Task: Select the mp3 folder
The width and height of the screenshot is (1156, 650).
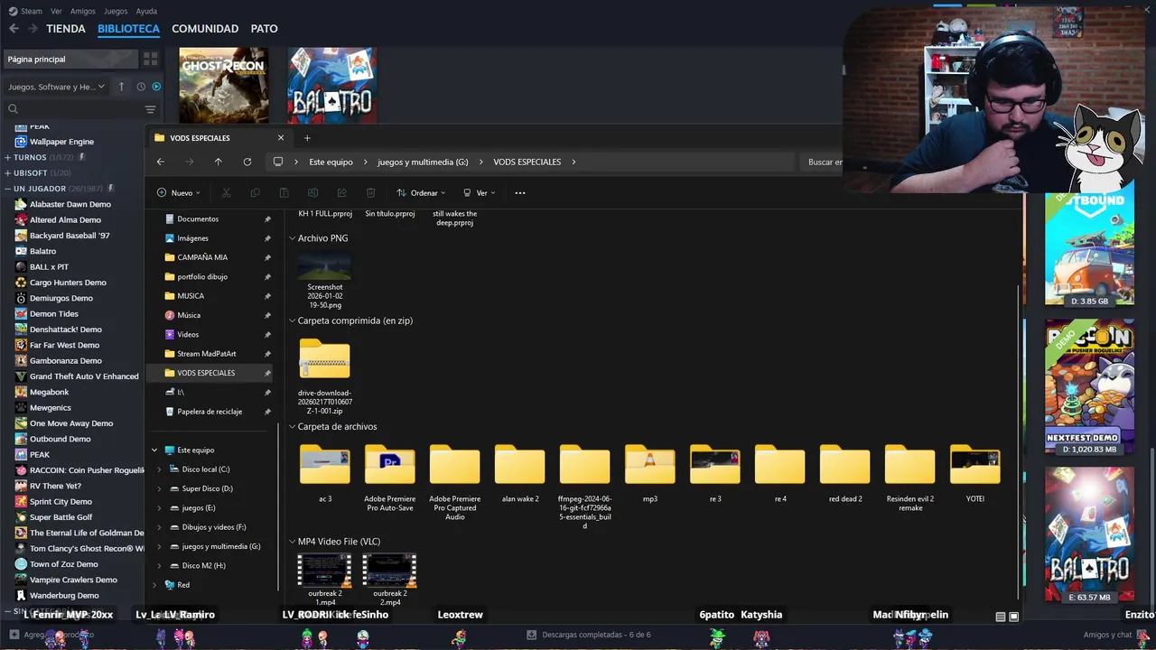Action: (650, 473)
